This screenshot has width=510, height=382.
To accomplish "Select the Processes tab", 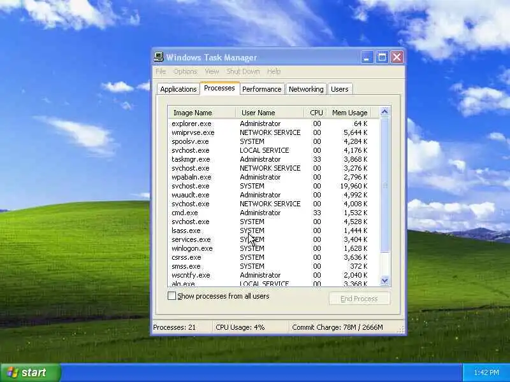I will [219, 88].
